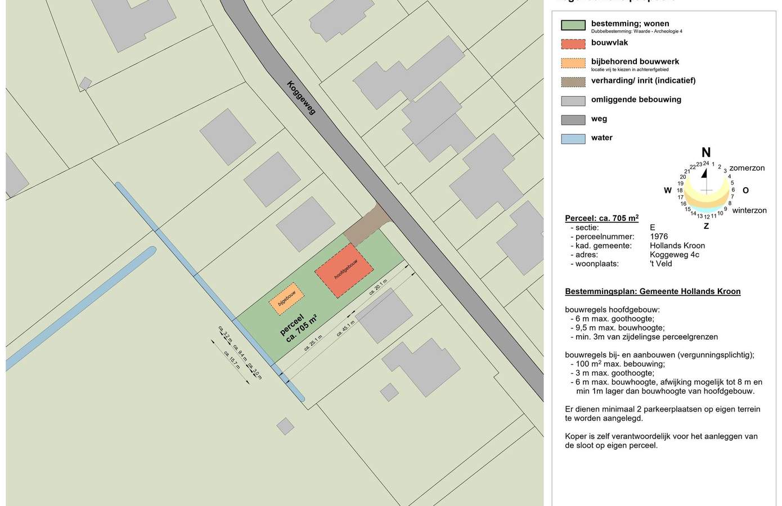782x506 pixels.
Task: Select the 'ca. 15.7 m' dimension label
Action: click(231, 360)
